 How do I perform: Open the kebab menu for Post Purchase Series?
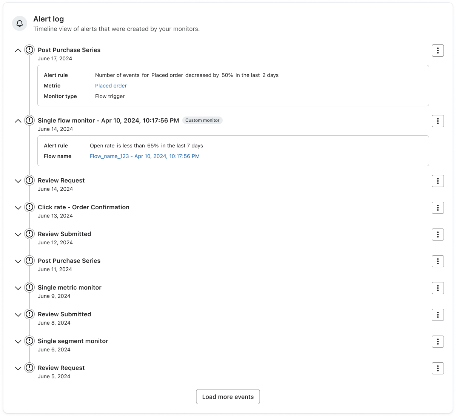(x=438, y=50)
